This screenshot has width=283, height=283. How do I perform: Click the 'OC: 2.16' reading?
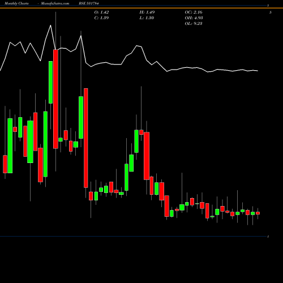194,12
